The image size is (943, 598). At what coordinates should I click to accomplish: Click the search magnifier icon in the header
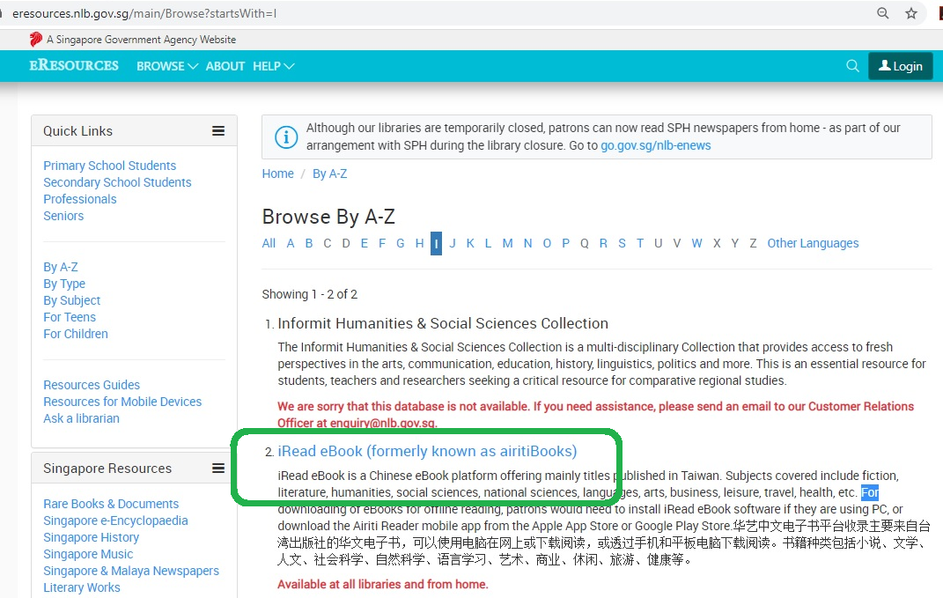tap(852, 65)
